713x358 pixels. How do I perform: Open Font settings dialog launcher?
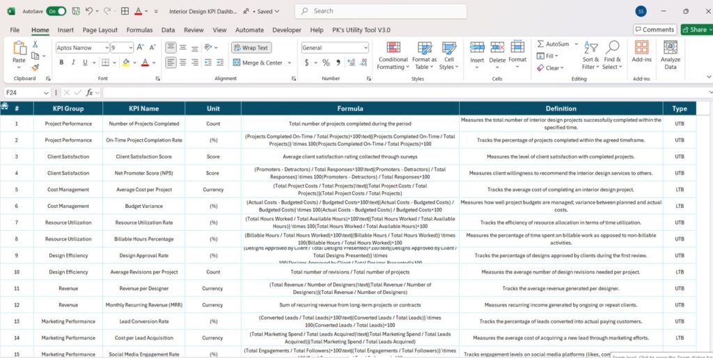[158, 79]
